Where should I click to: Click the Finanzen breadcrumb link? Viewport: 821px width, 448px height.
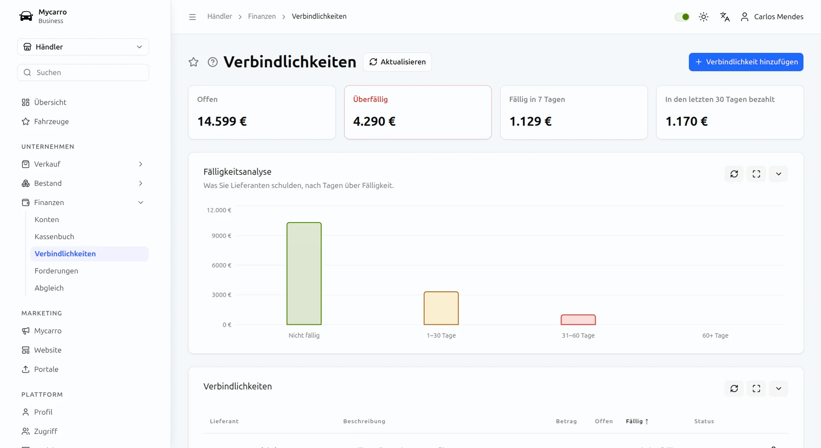click(x=262, y=16)
